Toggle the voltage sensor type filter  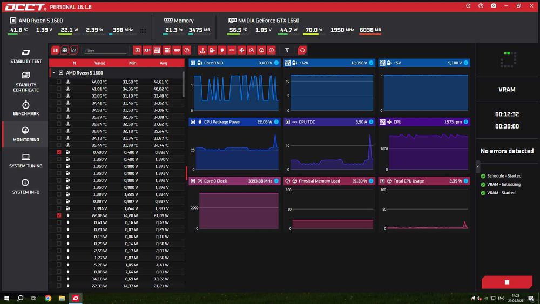point(212,50)
